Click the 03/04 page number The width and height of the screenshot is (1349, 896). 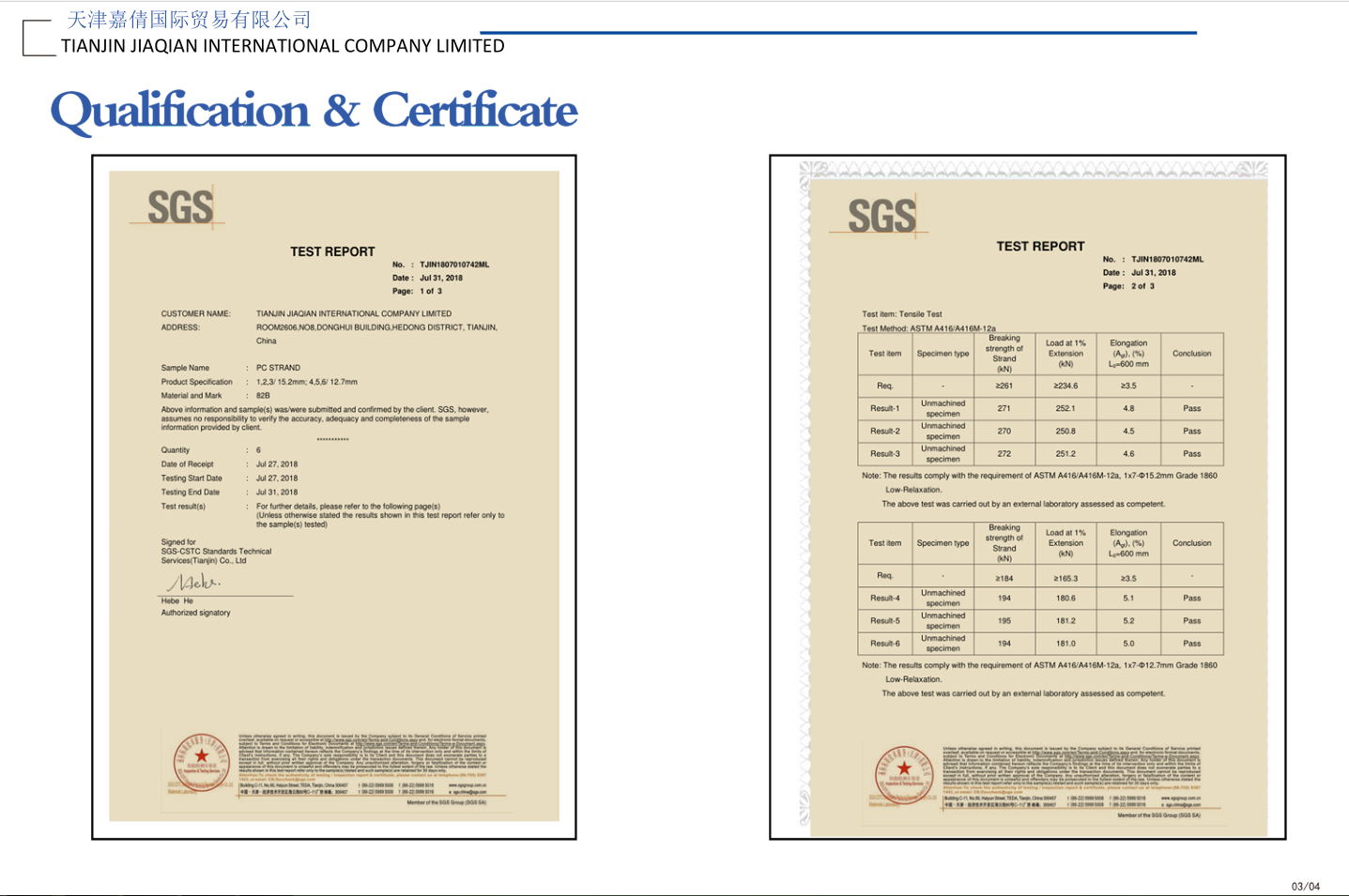pyautogui.click(x=1305, y=886)
